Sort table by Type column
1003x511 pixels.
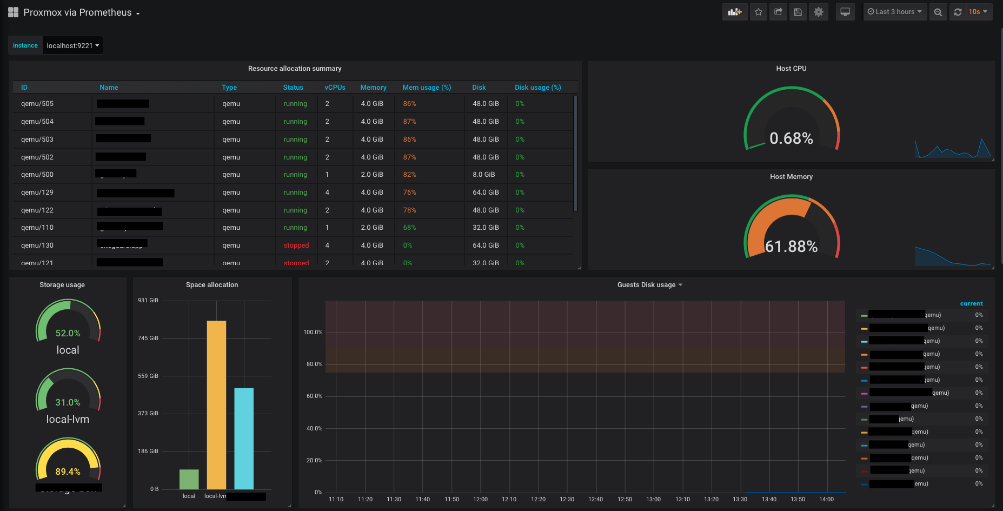229,88
